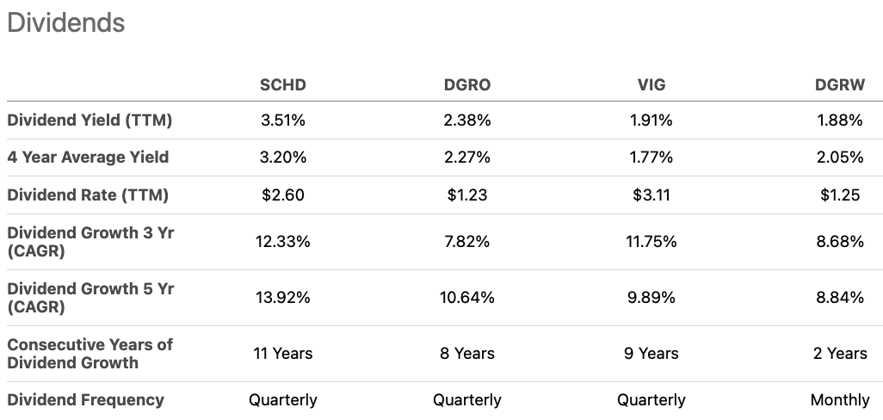Select the Dividend Growth 5 Yr (CAGR) label
Viewport: 883px width, 420px height.
[90, 298]
